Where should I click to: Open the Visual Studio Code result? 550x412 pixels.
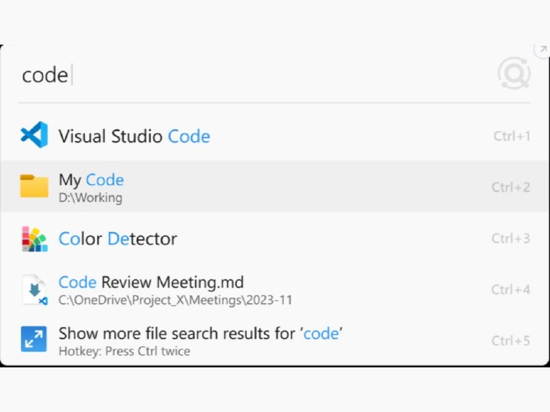[275, 135]
